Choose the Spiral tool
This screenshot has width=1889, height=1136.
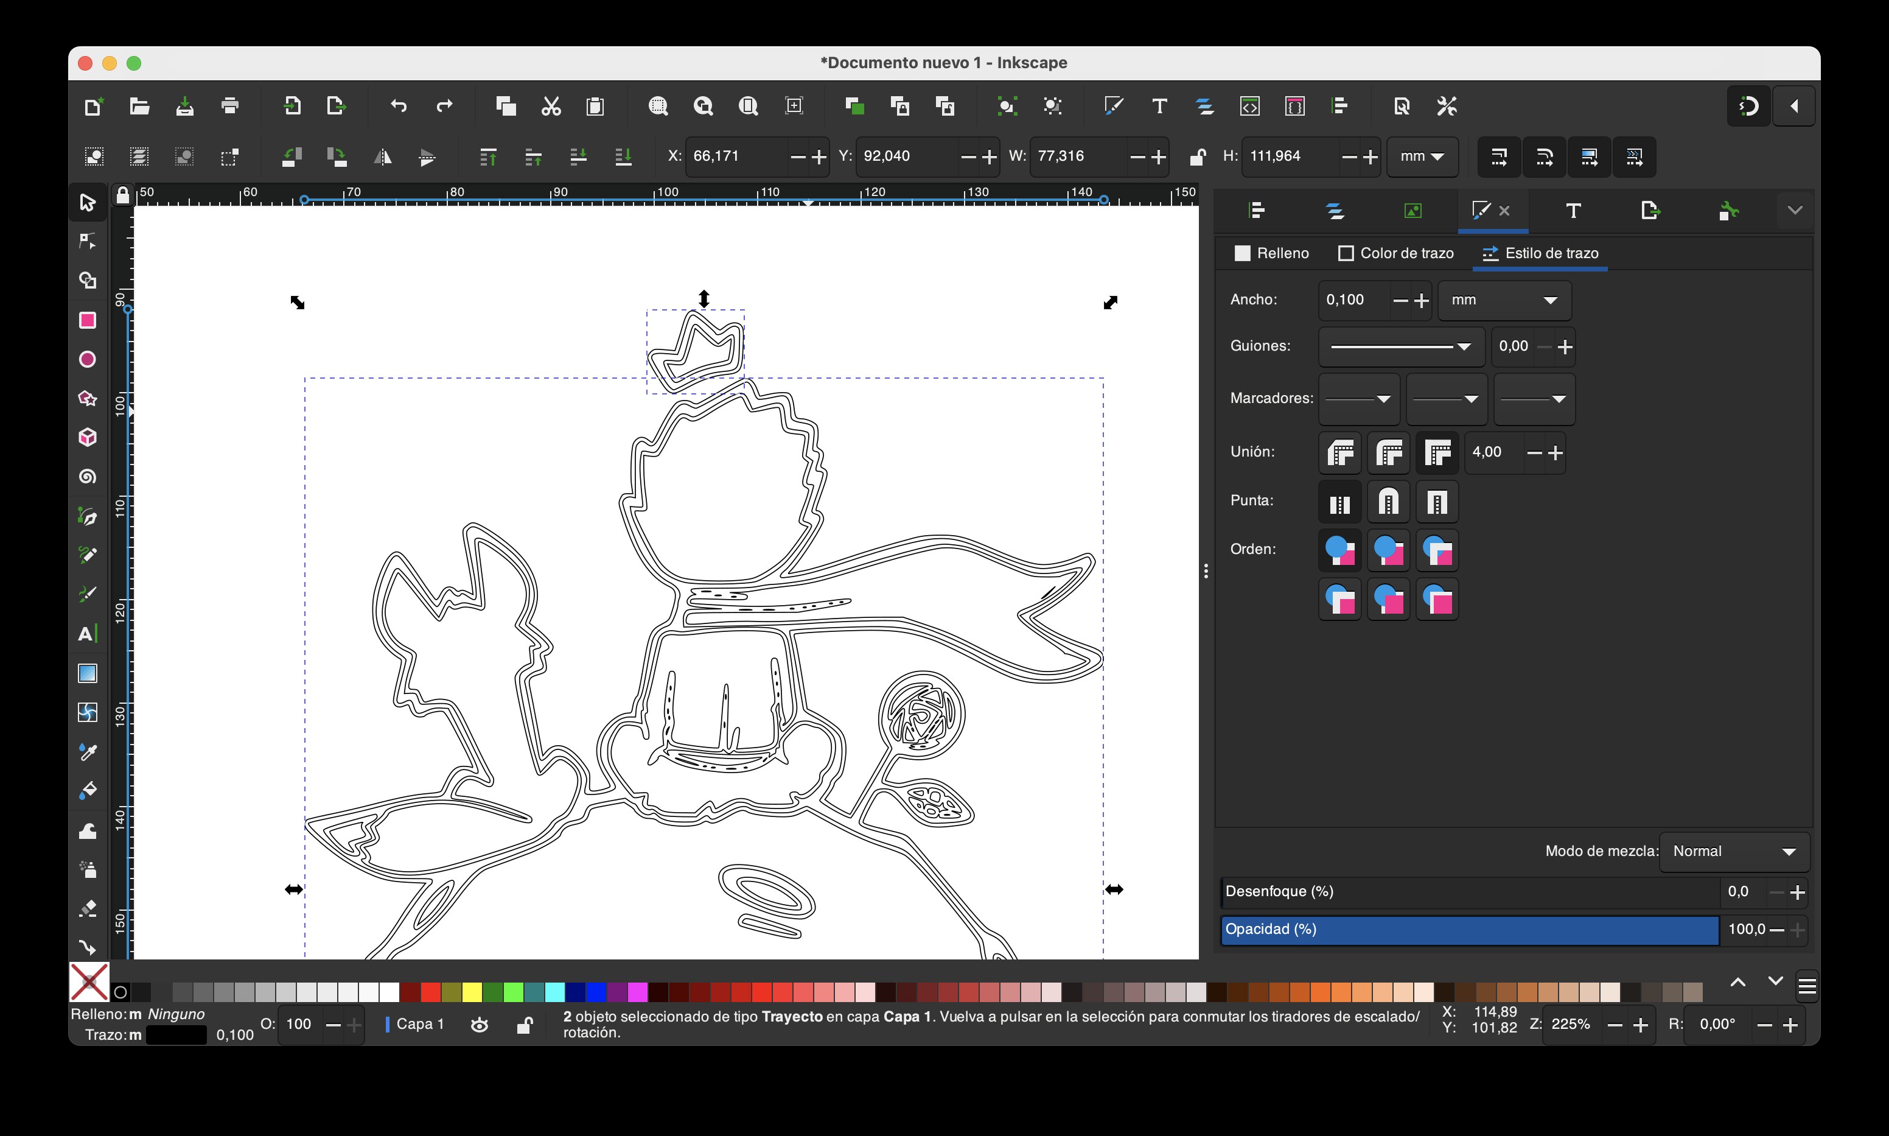pyautogui.click(x=87, y=477)
